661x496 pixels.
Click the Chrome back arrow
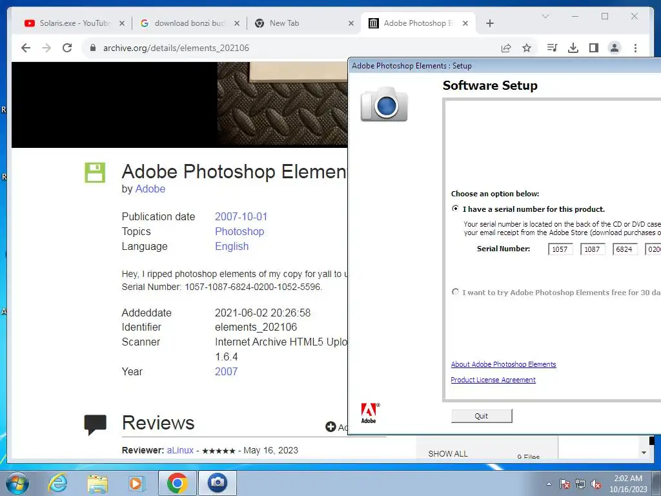tap(26, 48)
